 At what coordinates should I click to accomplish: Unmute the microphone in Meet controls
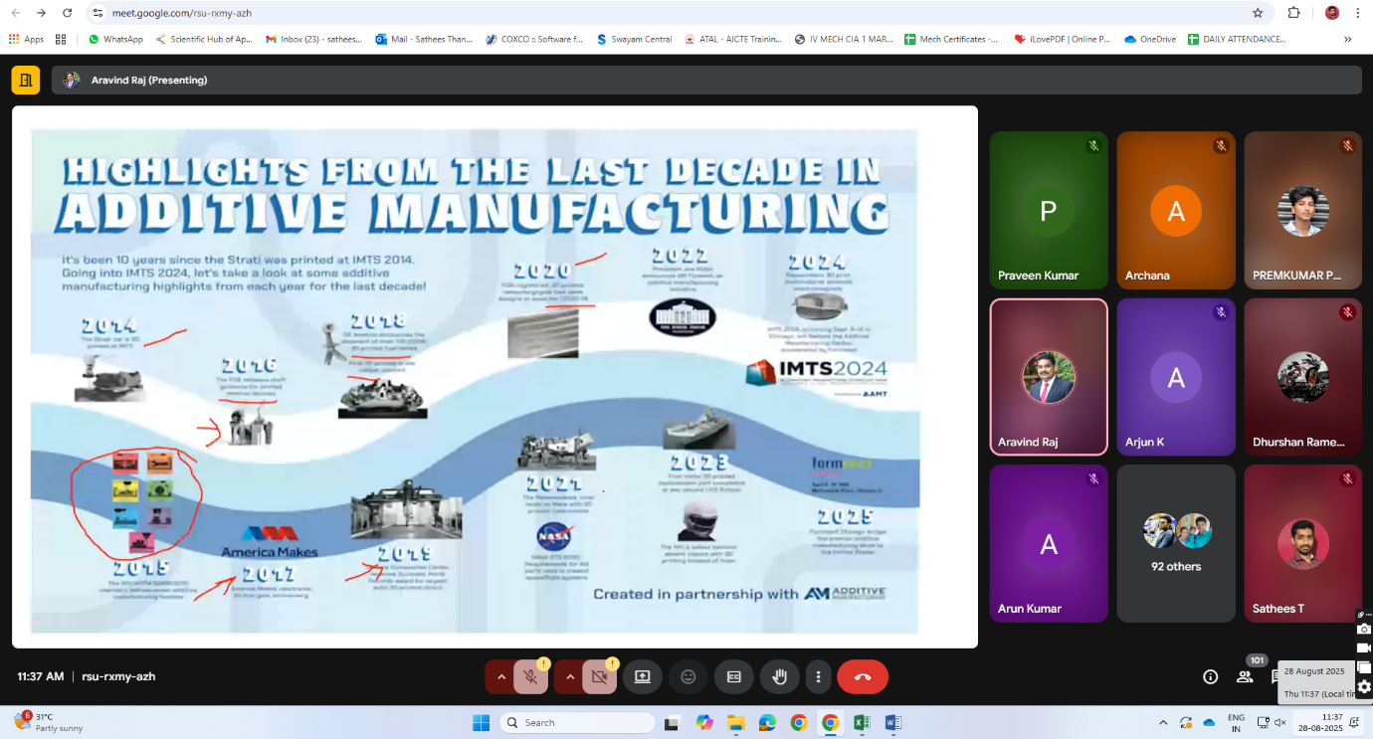[x=531, y=676]
